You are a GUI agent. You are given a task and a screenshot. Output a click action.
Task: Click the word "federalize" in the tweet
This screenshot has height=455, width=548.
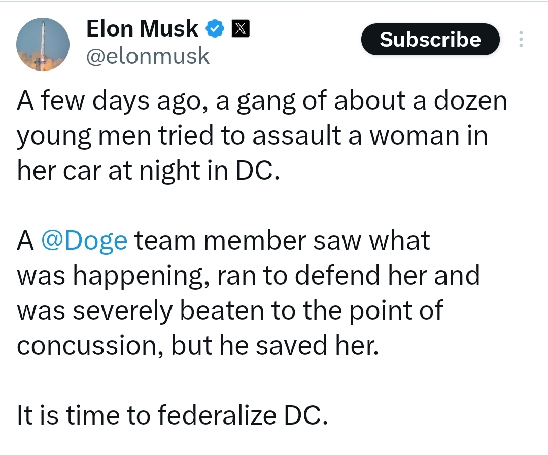pyautogui.click(x=217, y=415)
